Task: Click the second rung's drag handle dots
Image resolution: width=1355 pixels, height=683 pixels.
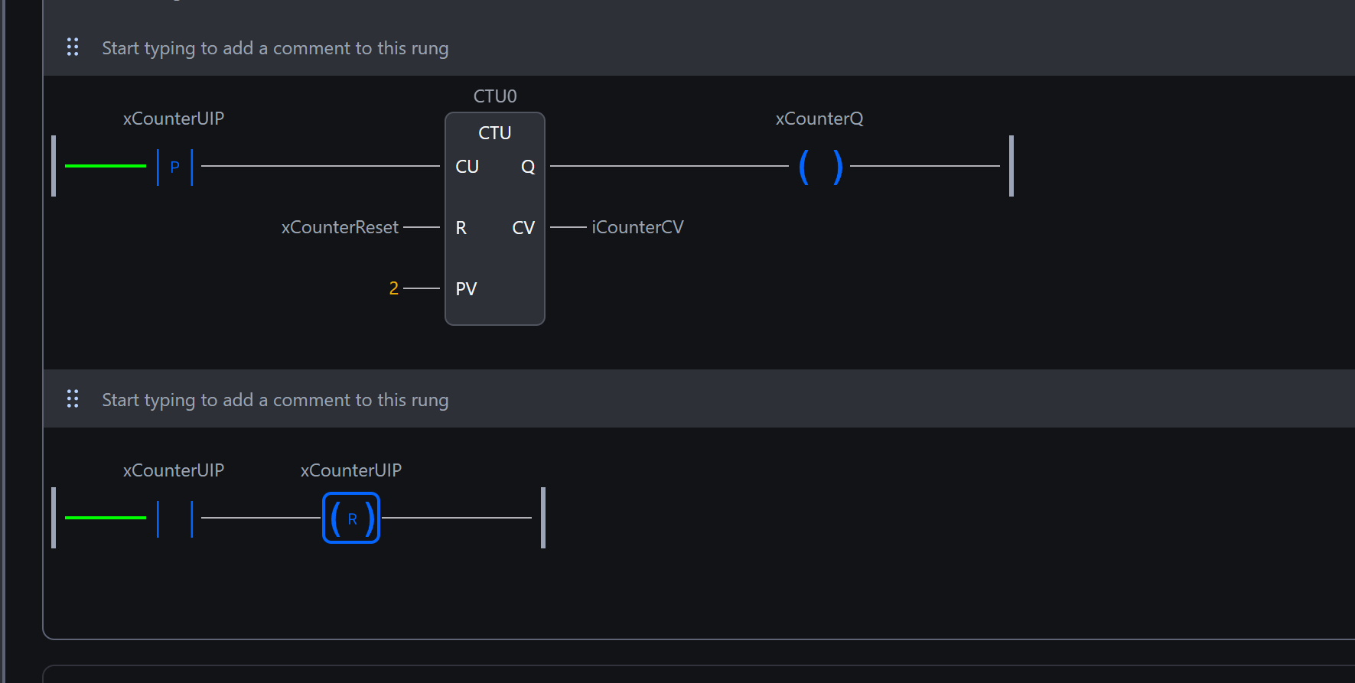Action: pos(73,399)
